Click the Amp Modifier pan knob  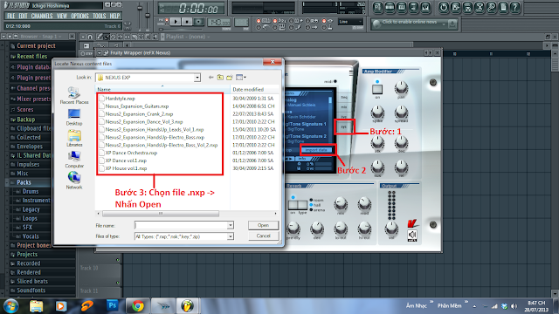[x=401, y=87]
